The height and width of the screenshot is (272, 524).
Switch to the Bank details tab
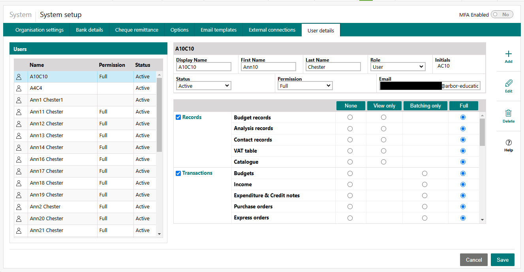(89, 30)
